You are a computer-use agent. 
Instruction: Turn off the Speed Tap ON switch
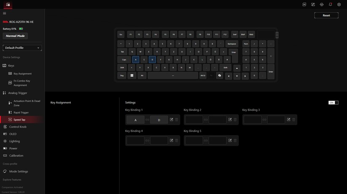pyautogui.click(x=333, y=102)
